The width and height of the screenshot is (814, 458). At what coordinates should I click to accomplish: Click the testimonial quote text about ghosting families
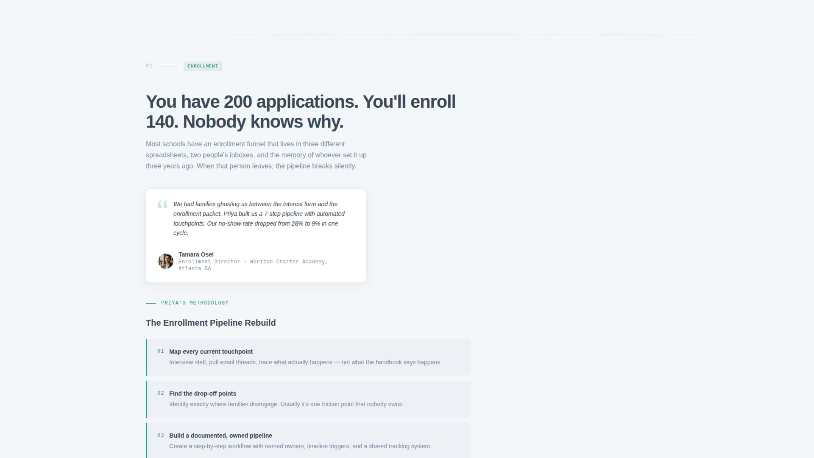[x=259, y=218]
